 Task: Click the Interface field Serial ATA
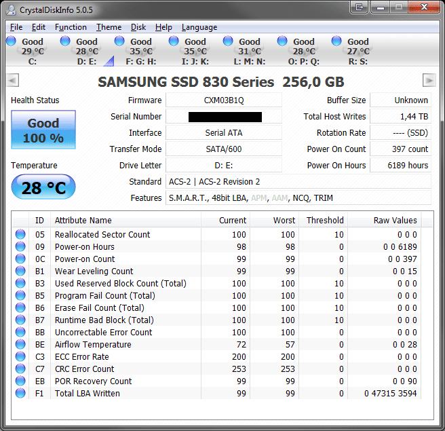point(224,133)
